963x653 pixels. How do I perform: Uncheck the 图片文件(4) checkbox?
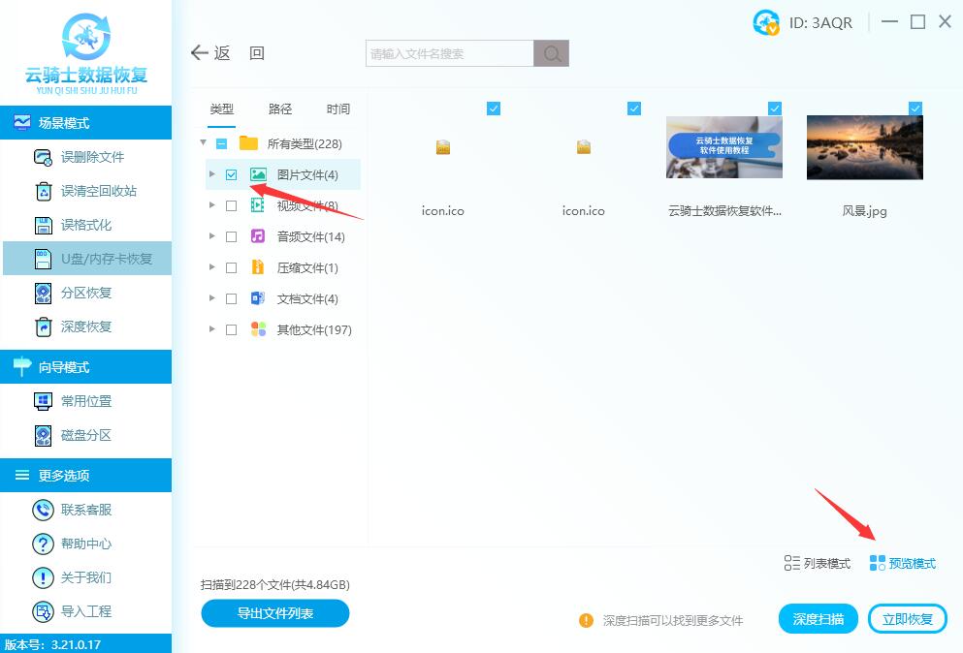pos(231,175)
